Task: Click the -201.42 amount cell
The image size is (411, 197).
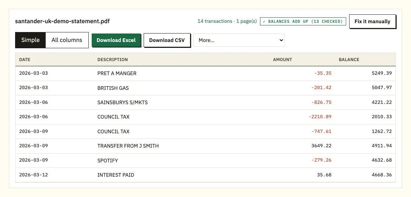Action: pos(322,88)
